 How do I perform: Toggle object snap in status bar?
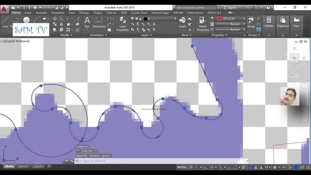click(x=235, y=167)
